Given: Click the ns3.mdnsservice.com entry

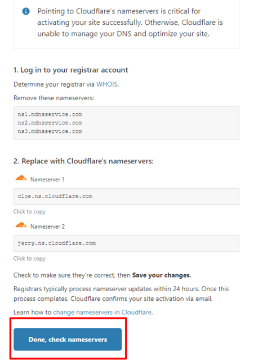Looking at the screenshot, I should (x=50, y=131).
